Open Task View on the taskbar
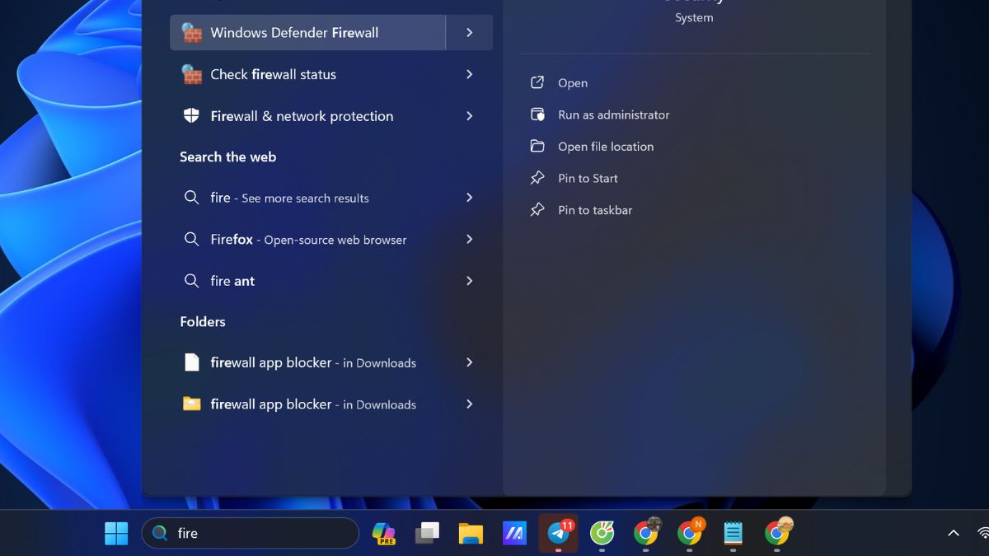The image size is (989, 556). pyautogui.click(x=427, y=534)
